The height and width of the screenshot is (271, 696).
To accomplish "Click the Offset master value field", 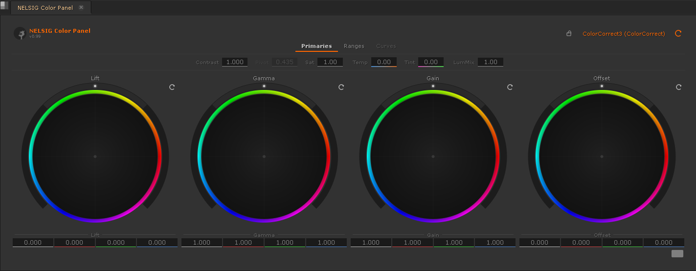I will tap(539, 243).
